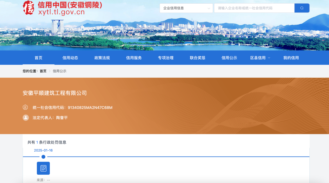Click the 您的位置 breadcrumb label
The height and width of the screenshot is (183, 329).
tap(30, 71)
